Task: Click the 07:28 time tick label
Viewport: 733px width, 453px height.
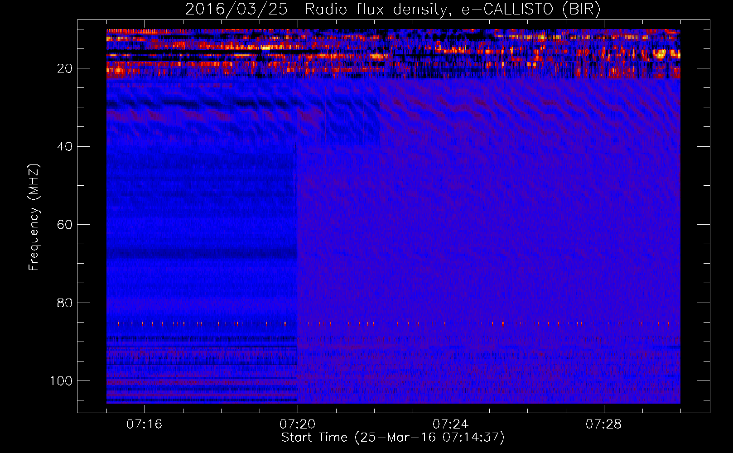Action: pyautogui.click(x=603, y=424)
